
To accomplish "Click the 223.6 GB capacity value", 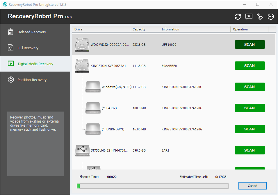I will click(139, 45).
